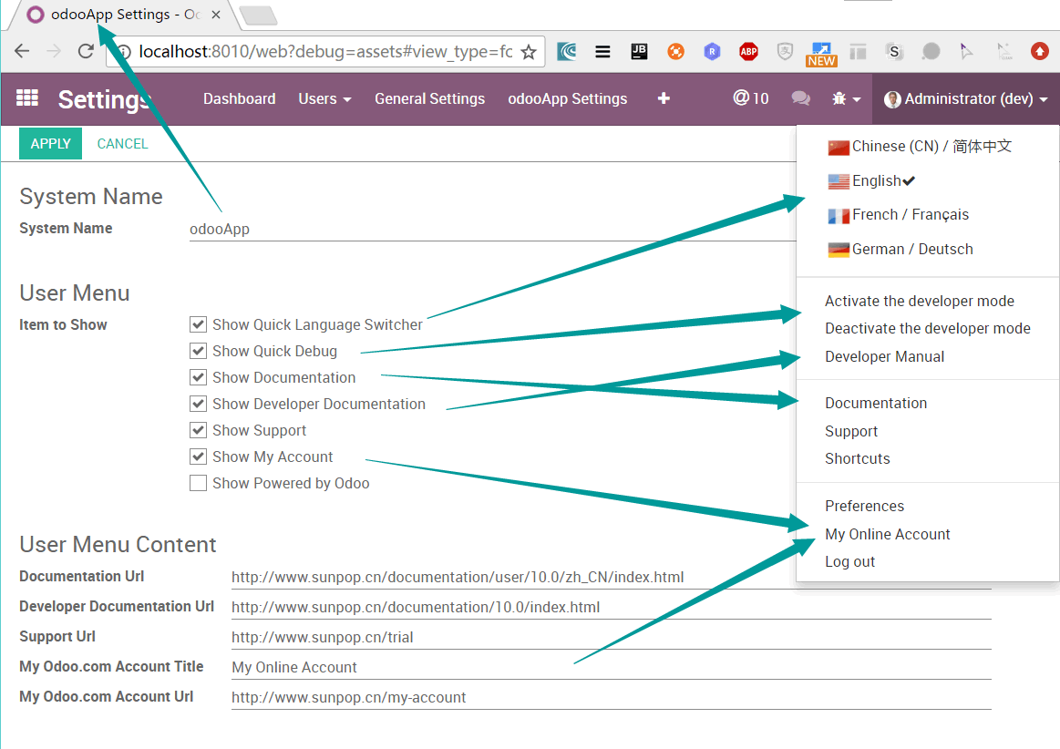Open General Settings menu item
This screenshot has height=749, width=1060.
(x=429, y=98)
